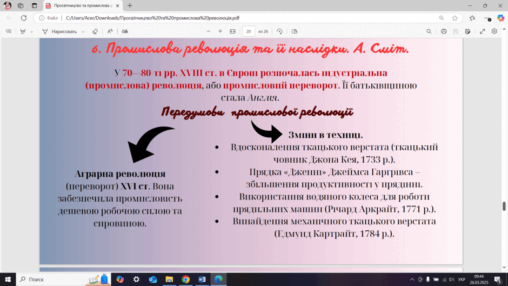Viewport: 508px width, 286px height.
Task: Toggle fit to width view
Action: click(x=232, y=31)
